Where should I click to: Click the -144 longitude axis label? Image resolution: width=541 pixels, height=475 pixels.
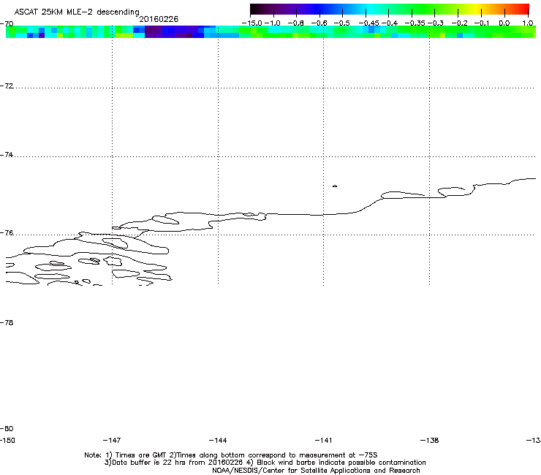tap(218, 441)
